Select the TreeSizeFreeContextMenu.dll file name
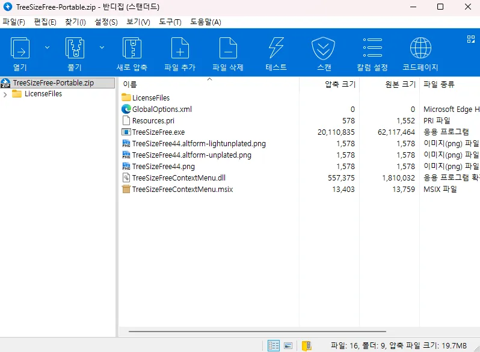Image resolution: width=480 pixels, height=352 pixels. (179, 178)
